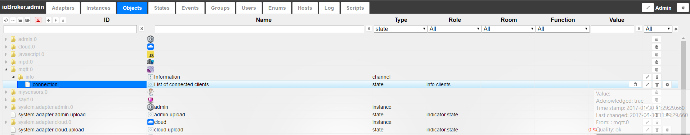This screenshot has width=690, height=135.
Task: Click the Admin edit pencil button
Action: click(x=648, y=8)
